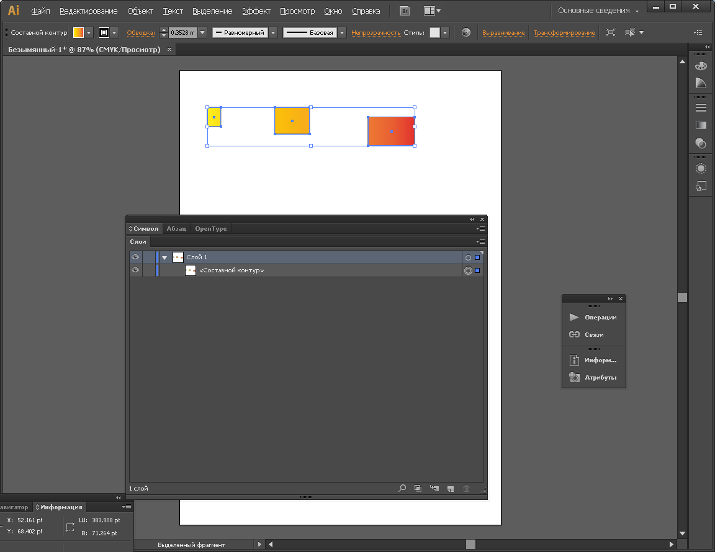
Task: Click the fill color swatch in control bar
Action: (78, 33)
